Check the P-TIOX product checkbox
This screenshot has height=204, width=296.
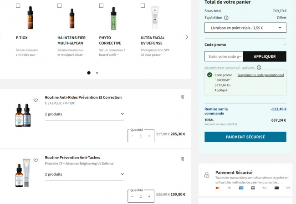pos(18,6)
